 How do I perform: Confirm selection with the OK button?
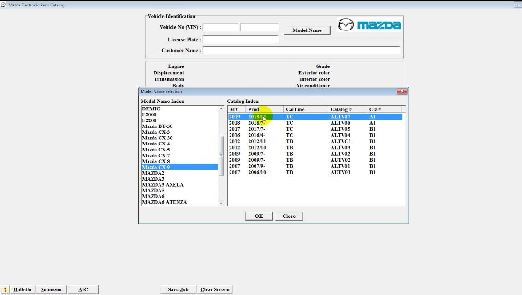[x=259, y=216]
